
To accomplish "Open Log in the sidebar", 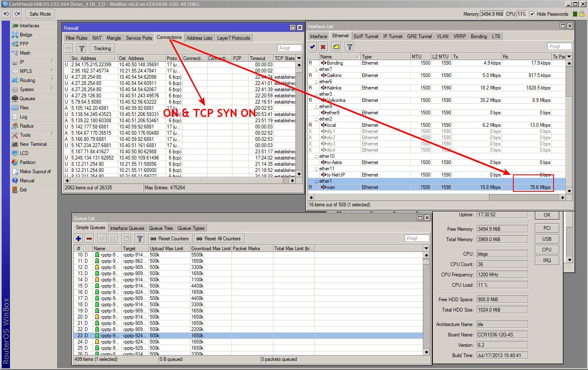I will point(23,117).
